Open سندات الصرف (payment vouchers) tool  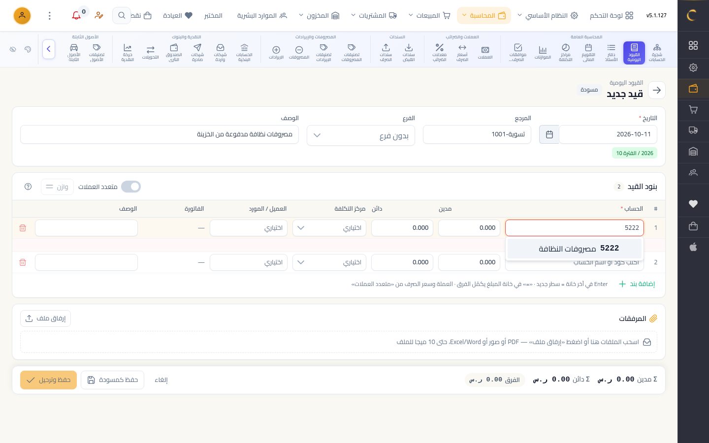pyautogui.click(x=386, y=52)
